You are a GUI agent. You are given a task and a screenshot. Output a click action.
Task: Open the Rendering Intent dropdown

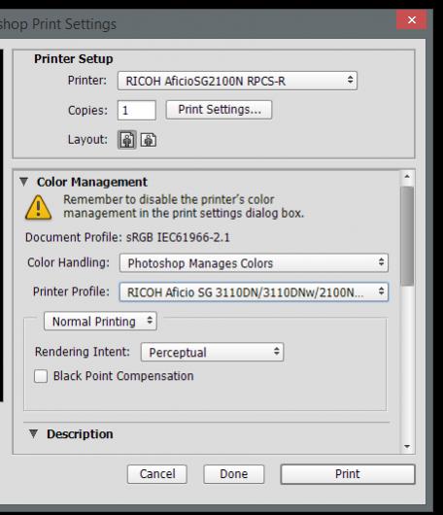[x=212, y=352]
